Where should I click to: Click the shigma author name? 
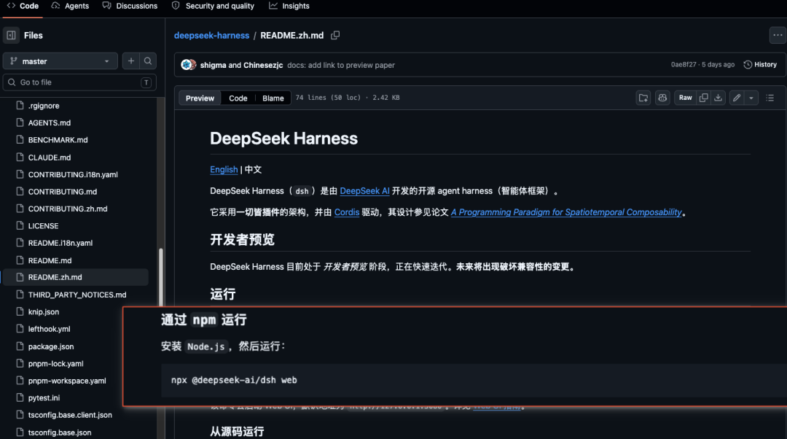213,65
